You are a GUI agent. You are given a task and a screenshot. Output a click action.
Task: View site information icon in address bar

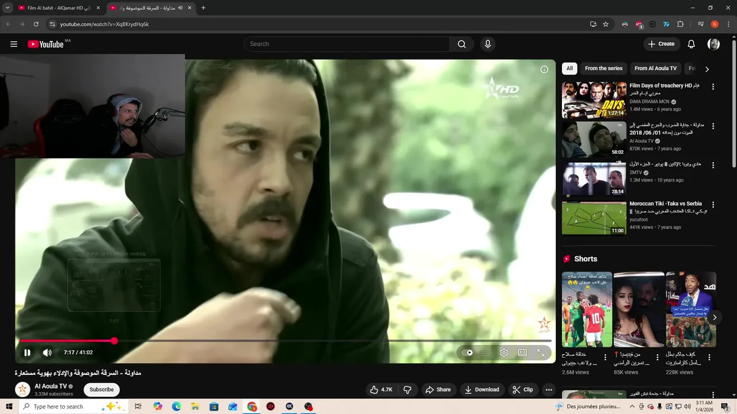[52, 24]
